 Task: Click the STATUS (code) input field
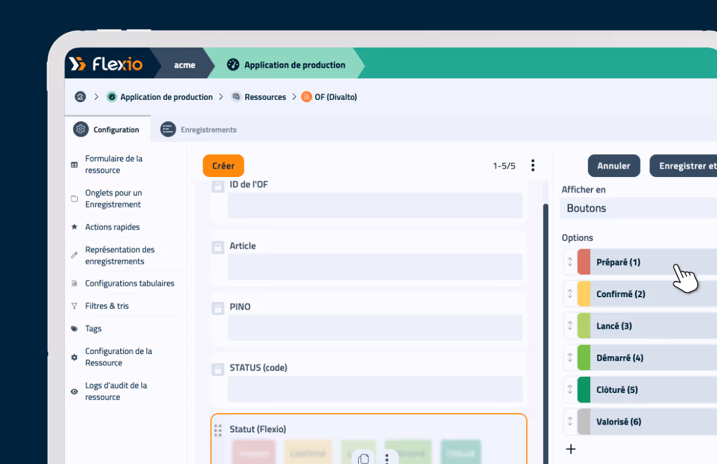375,389
